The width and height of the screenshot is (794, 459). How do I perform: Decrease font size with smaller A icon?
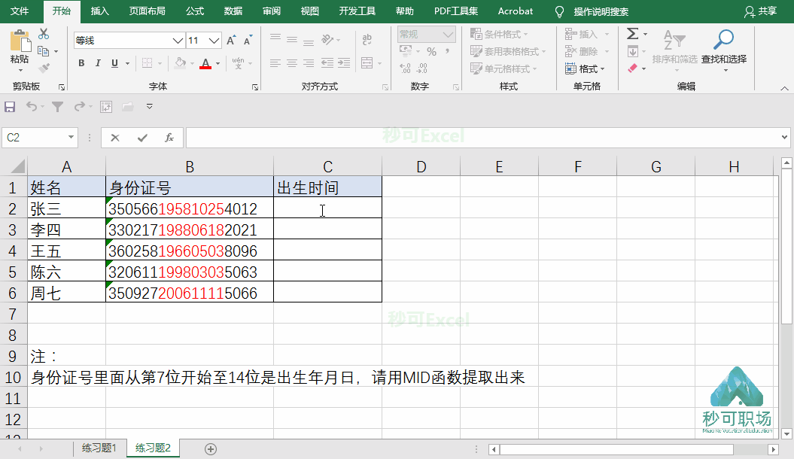click(248, 41)
